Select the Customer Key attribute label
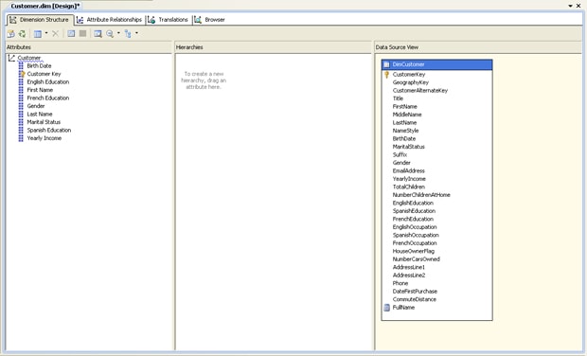The image size is (587, 356). click(x=44, y=74)
